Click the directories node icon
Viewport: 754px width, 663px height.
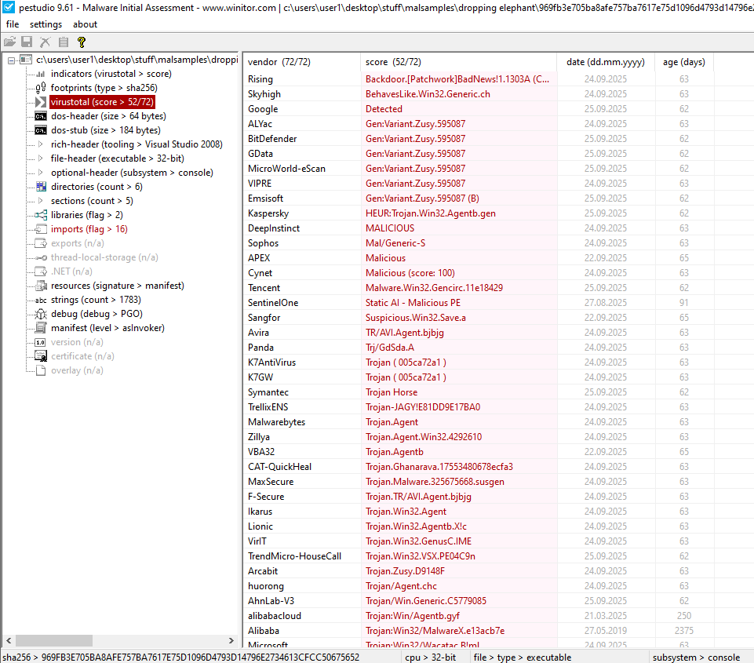click(41, 187)
